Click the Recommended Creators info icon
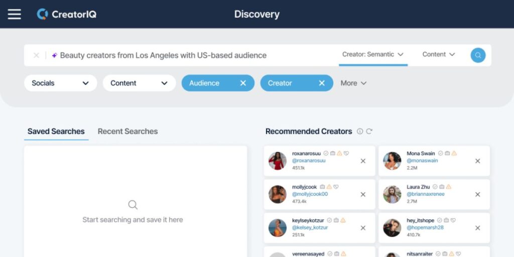514x257 pixels. click(x=360, y=132)
